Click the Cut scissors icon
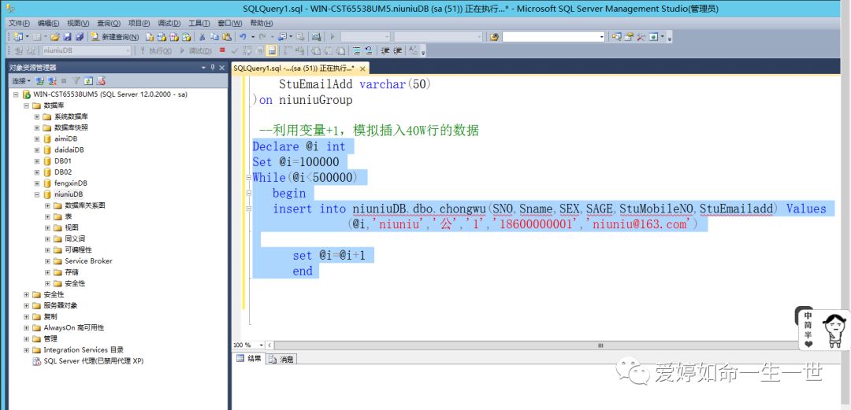The height and width of the screenshot is (410, 851). 202,37
